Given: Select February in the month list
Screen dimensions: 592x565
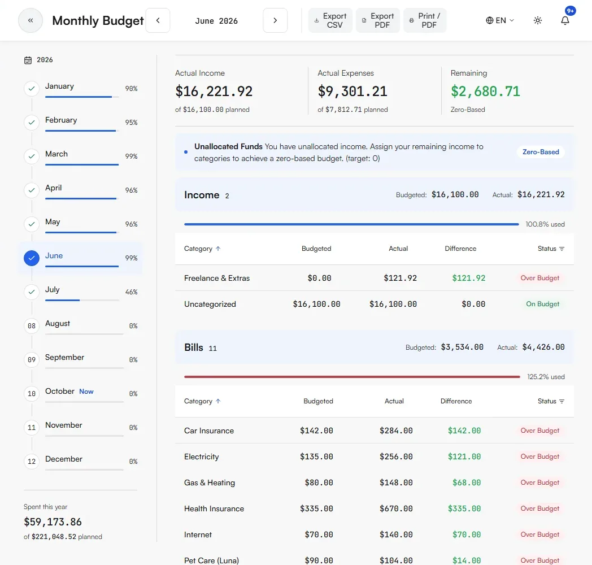Looking at the screenshot, I should pyautogui.click(x=81, y=123).
